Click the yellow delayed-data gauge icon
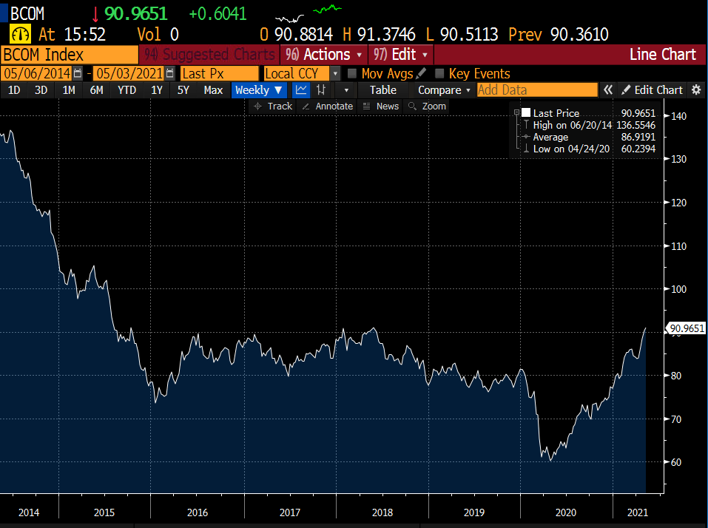Image resolution: width=708 pixels, height=528 pixels. [x=20, y=34]
